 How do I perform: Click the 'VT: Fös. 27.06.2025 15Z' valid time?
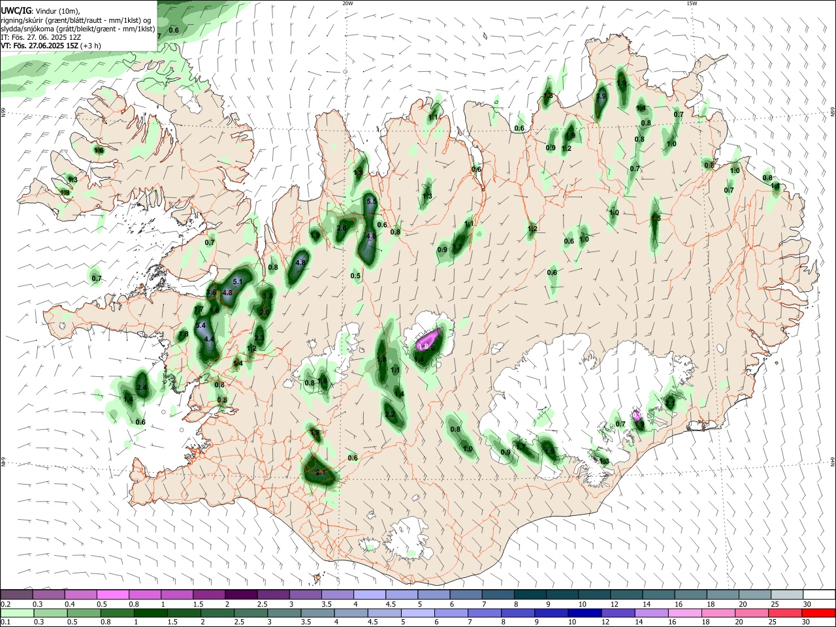tap(39, 46)
